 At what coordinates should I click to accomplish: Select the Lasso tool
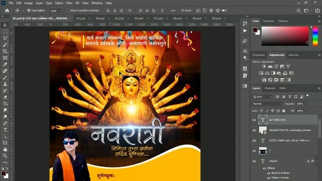5,38
